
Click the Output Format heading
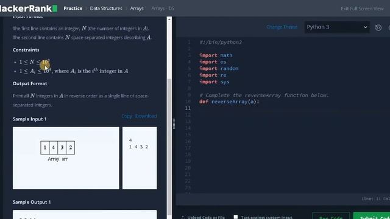pyautogui.click(x=30, y=84)
